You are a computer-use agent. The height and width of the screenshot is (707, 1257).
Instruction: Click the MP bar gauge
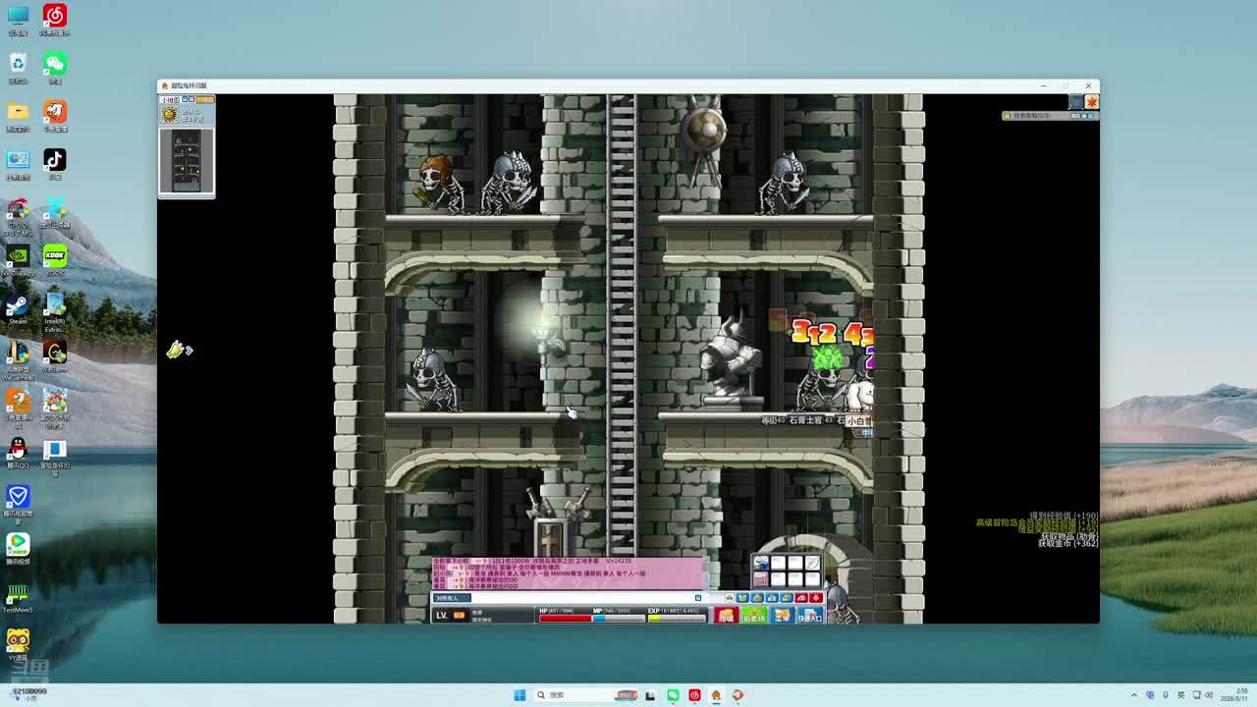(x=618, y=618)
